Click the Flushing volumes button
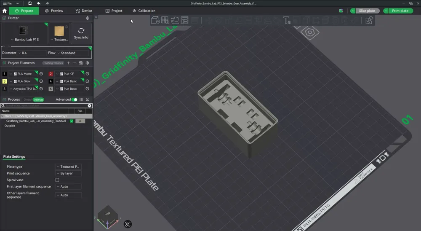The width and height of the screenshot is (421, 231). click(x=53, y=63)
